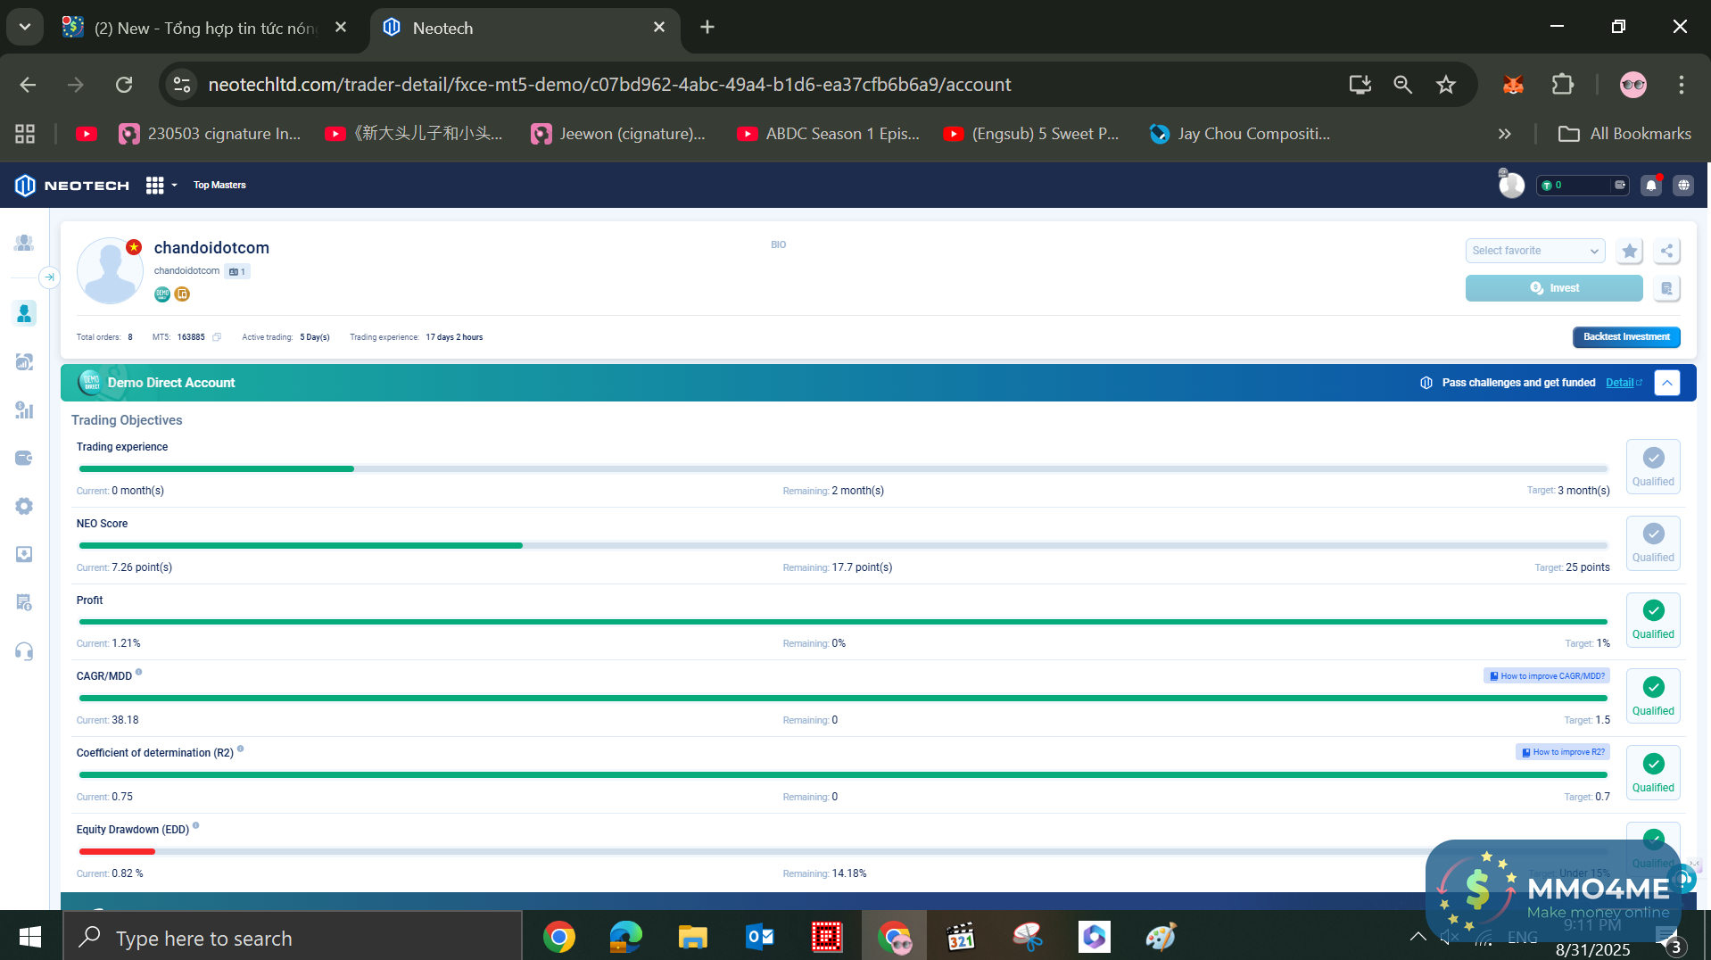The height and width of the screenshot is (960, 1711).
Task: Click the chandoidotcom profile avatar
Action: [x=110, y=270]
